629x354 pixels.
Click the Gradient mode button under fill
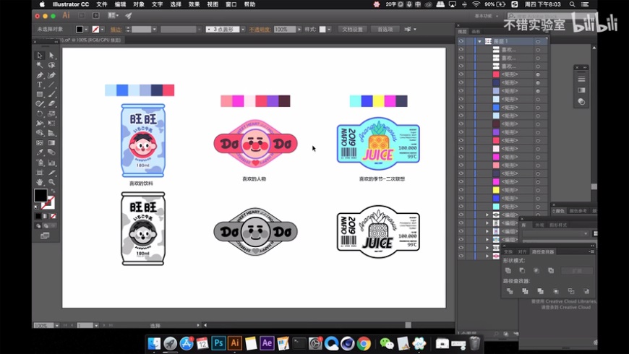46,216
